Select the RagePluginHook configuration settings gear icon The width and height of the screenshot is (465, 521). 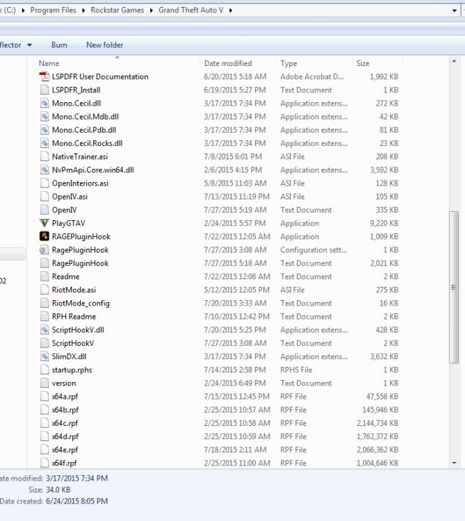44,250
